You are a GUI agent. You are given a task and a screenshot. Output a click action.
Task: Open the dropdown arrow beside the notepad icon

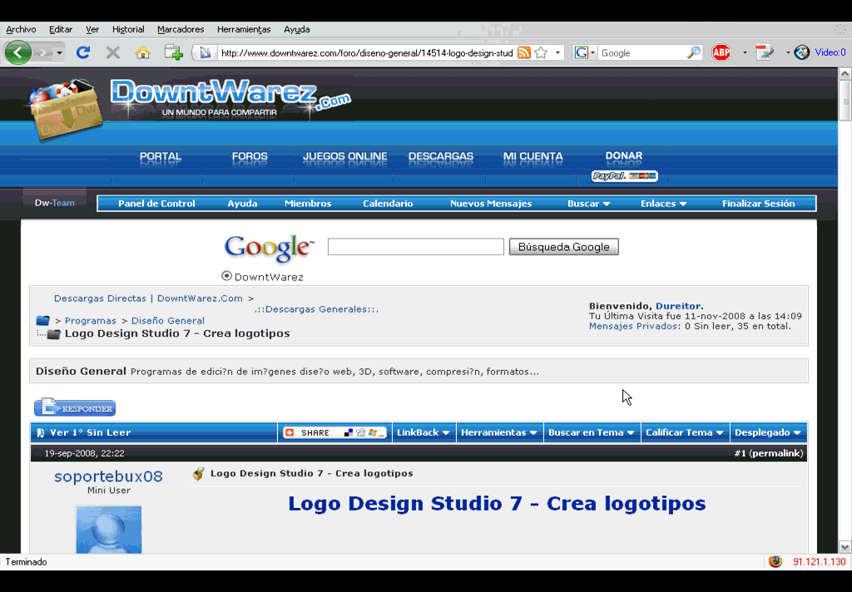click(787, 52)
